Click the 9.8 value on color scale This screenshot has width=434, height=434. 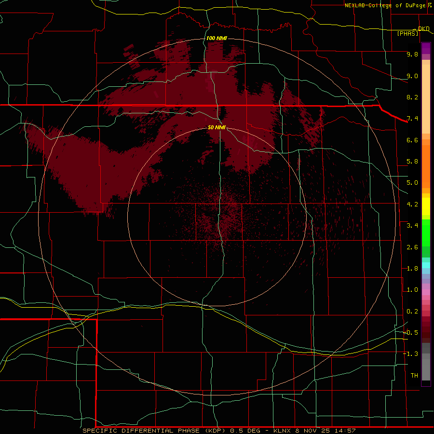412,54
